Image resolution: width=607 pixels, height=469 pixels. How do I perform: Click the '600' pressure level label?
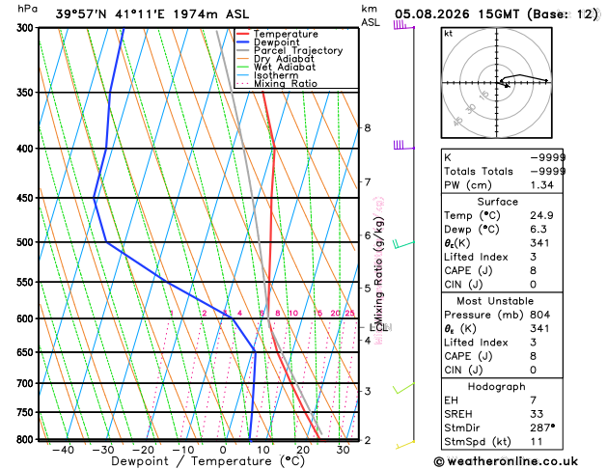27,318
